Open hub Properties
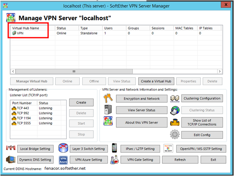 [x=188, y=81]
